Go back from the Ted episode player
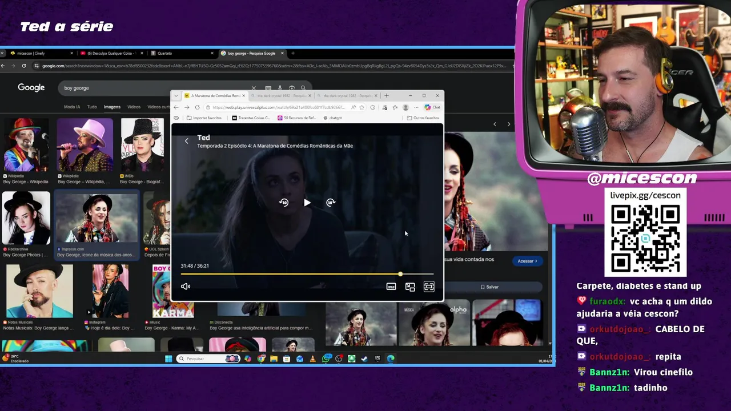This screenshot has width=731, height=411. click(186, 141)
